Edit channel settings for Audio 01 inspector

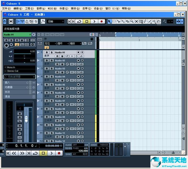(x=34, y=35)
